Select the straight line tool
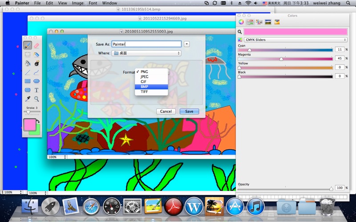The image size is (356, 222). tap(28, 72)
